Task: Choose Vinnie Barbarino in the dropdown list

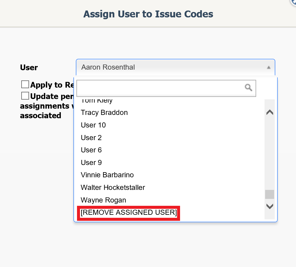Action: pyautogui.click(x=107, y=175)
